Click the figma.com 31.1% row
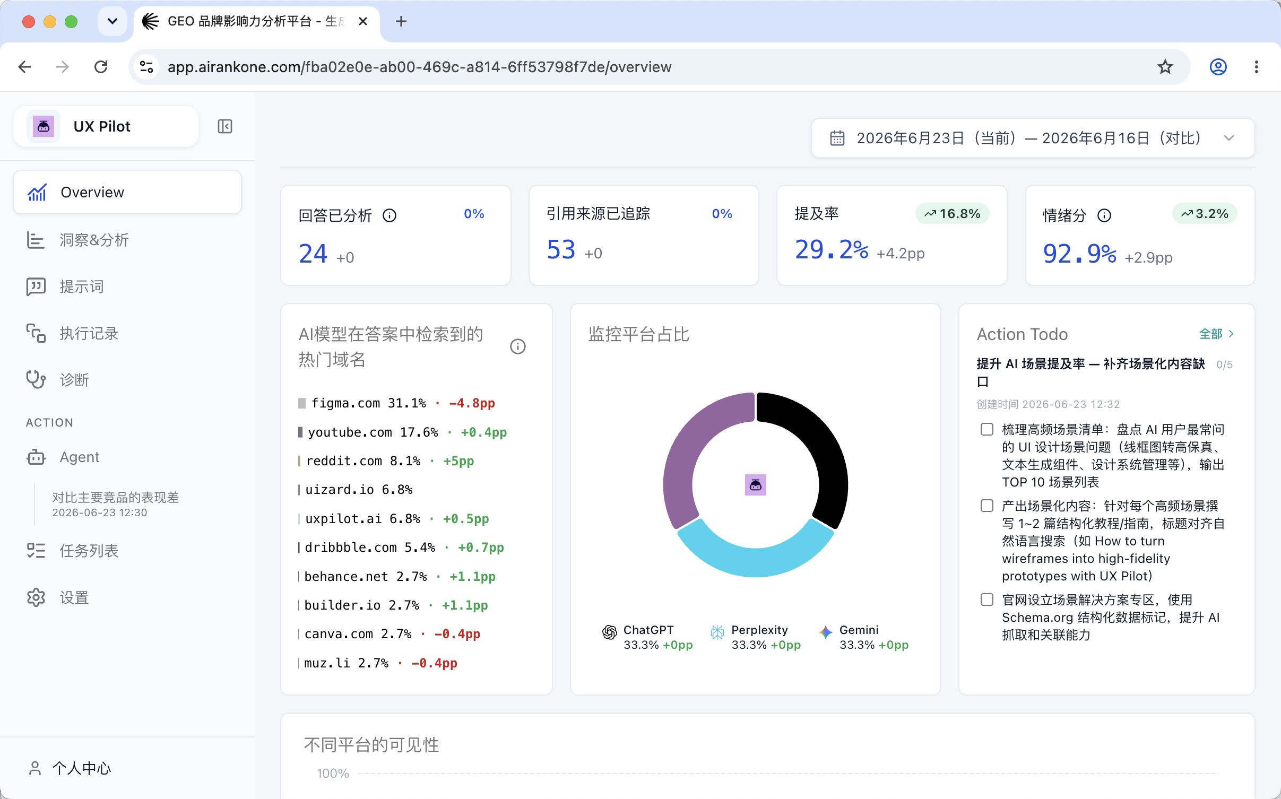 pyautogui.click(x=396, y=403)
